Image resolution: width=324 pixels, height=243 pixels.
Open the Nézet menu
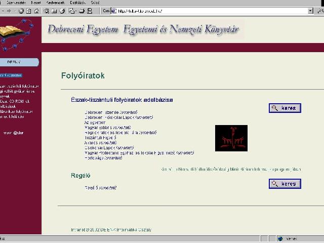tap(36, 3)
